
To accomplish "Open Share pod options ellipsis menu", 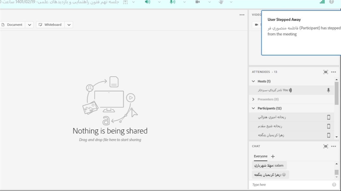I will [242, 15].
